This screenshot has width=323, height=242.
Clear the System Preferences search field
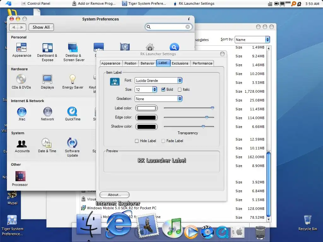[188, 27]
